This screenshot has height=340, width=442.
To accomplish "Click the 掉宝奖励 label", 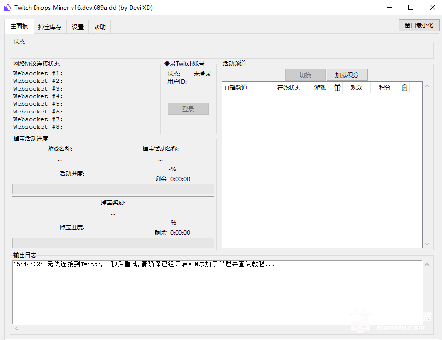I will click(x=113, y=203).
